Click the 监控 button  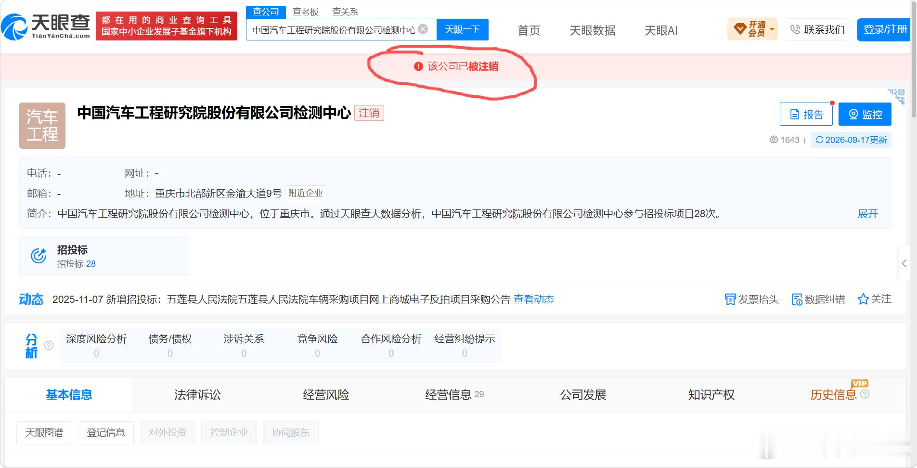(865, 114)
